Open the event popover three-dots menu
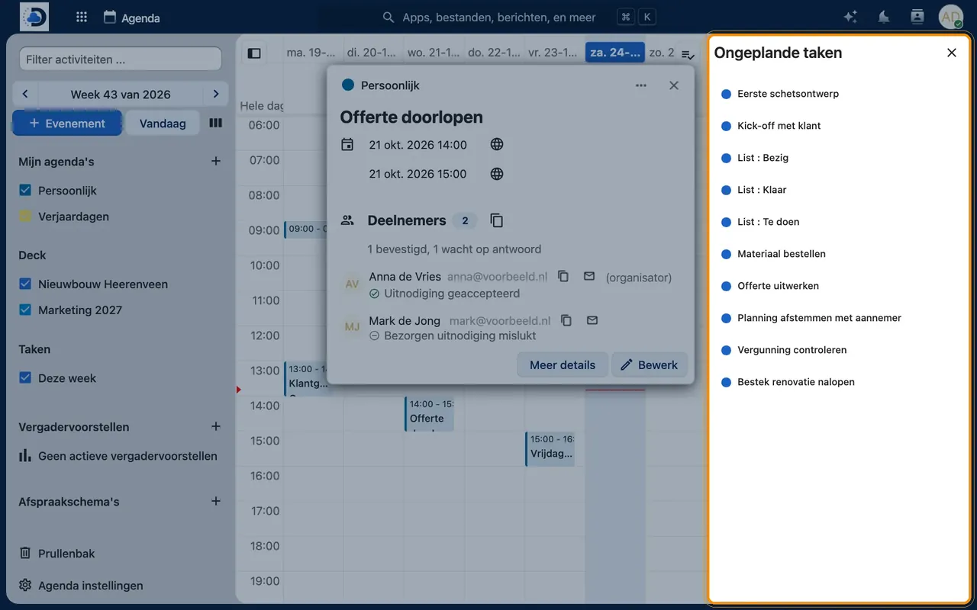Viewport: 977px width, 610px height. click(x=641, y=85)
